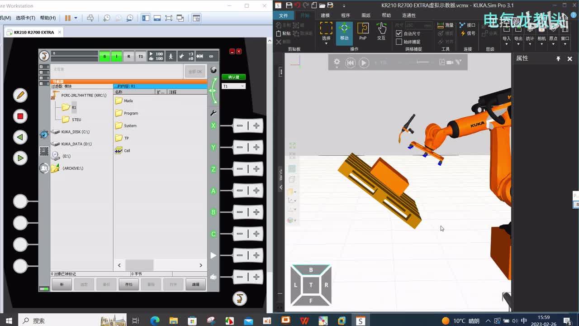Click the 测量 measure tool
579x326 pixels.
446,25
